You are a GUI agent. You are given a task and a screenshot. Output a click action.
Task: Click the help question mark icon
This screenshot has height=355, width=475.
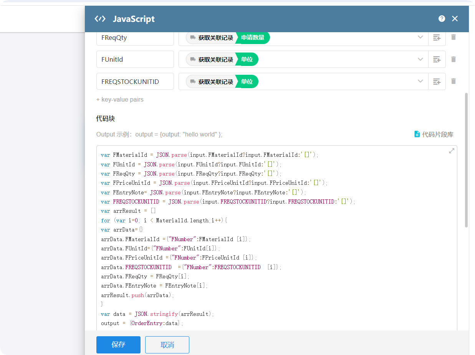coord(442,19)
